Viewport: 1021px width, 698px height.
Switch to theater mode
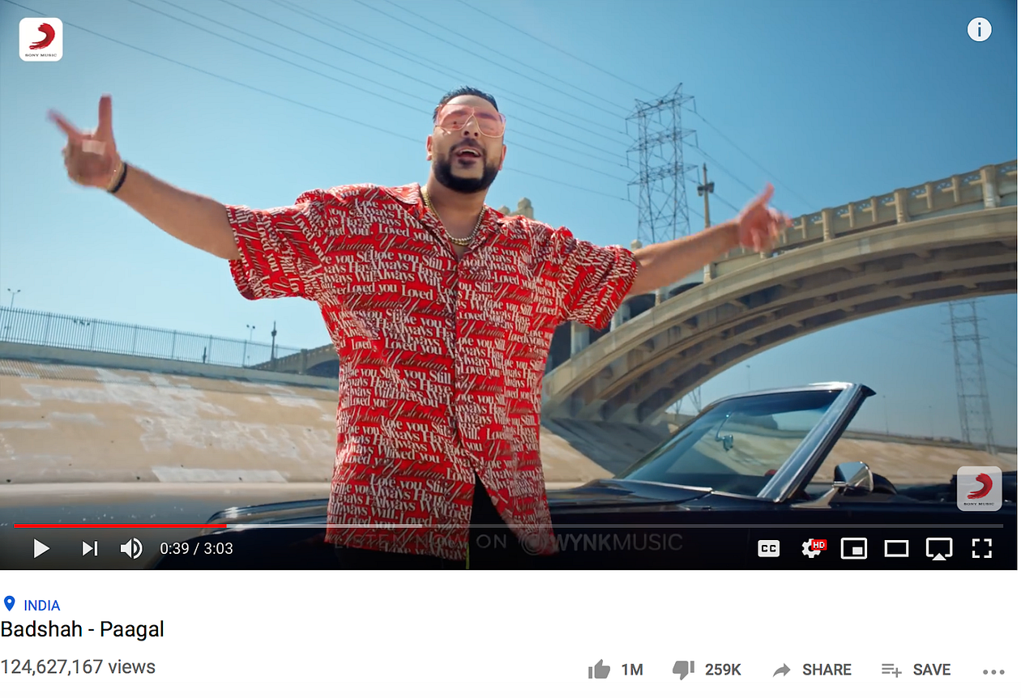point(896,548)
